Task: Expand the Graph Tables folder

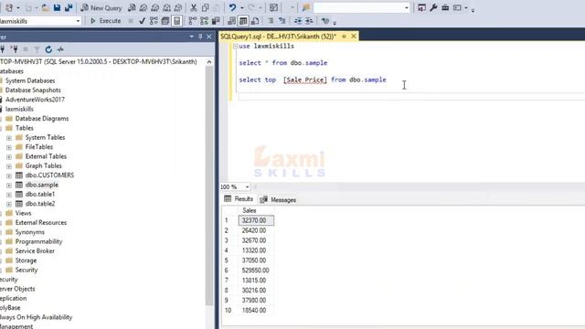Action: point(9,166)
